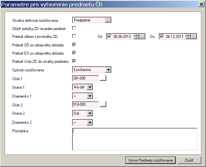Image resolution: width=206 pixels, height=167 pixels.
Task: Click the Zrušiť cancel button
Action: click(189, 160)
